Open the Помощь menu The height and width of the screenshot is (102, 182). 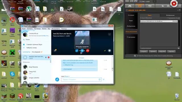[64, 29]
